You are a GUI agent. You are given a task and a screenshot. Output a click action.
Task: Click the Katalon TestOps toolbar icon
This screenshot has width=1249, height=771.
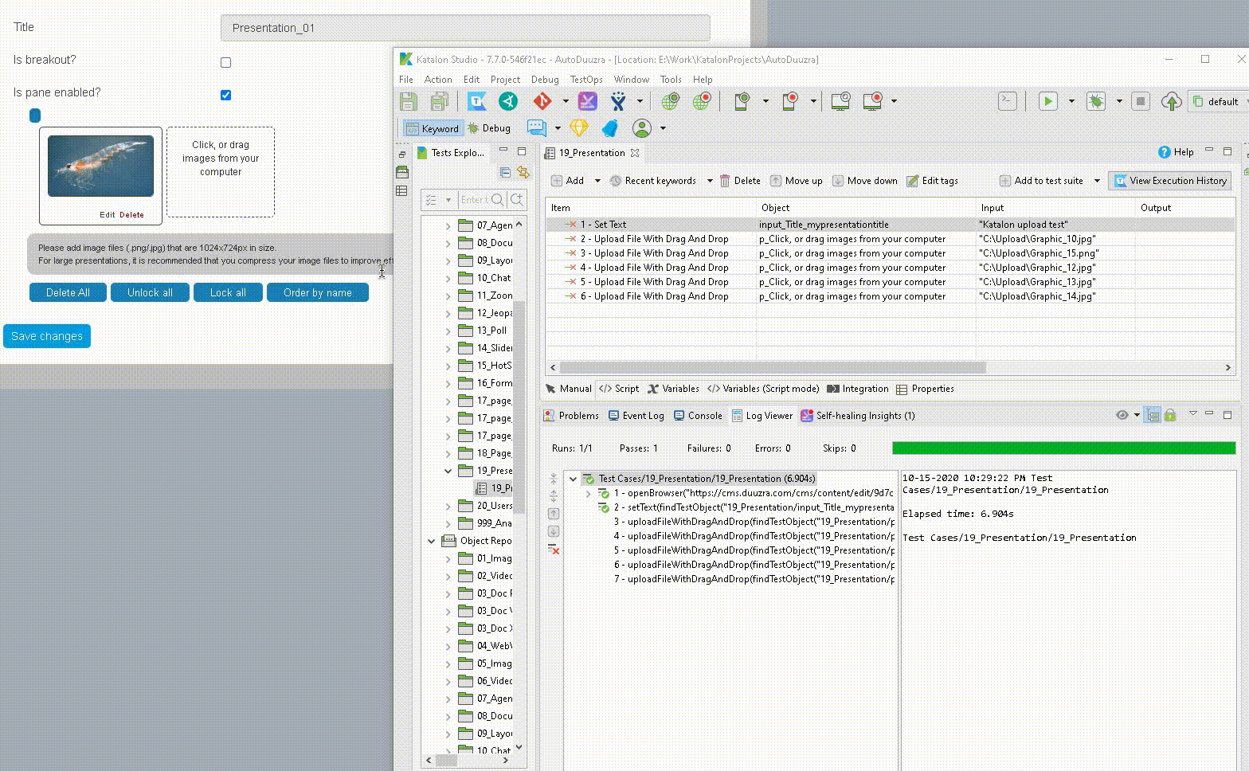pyautogui.click(x=477, y=101)
